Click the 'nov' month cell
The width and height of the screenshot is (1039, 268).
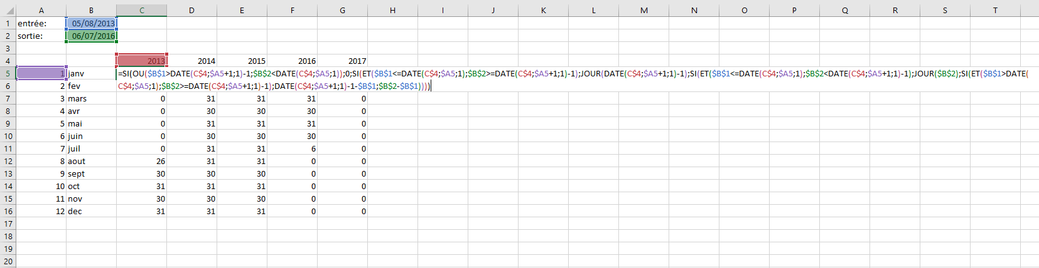[x=91, y=198]
